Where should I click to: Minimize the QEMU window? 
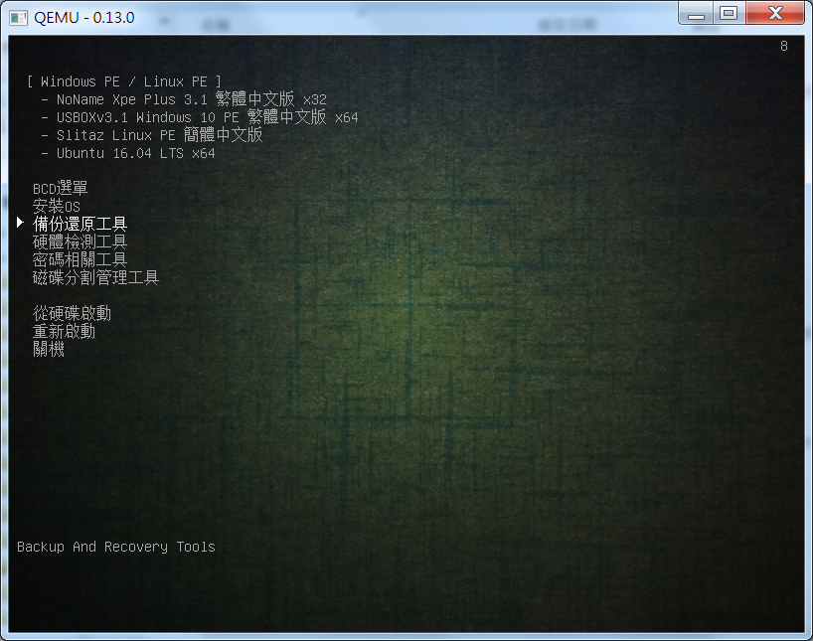click(x=696, y=14)
